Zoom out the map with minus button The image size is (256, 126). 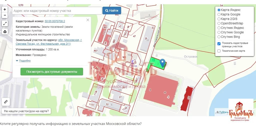click(5, 15)
